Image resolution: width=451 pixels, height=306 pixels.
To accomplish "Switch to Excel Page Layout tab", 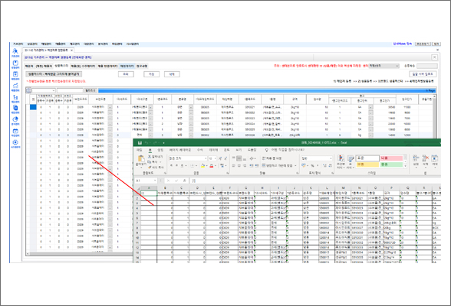I will [x=179, y=150].
